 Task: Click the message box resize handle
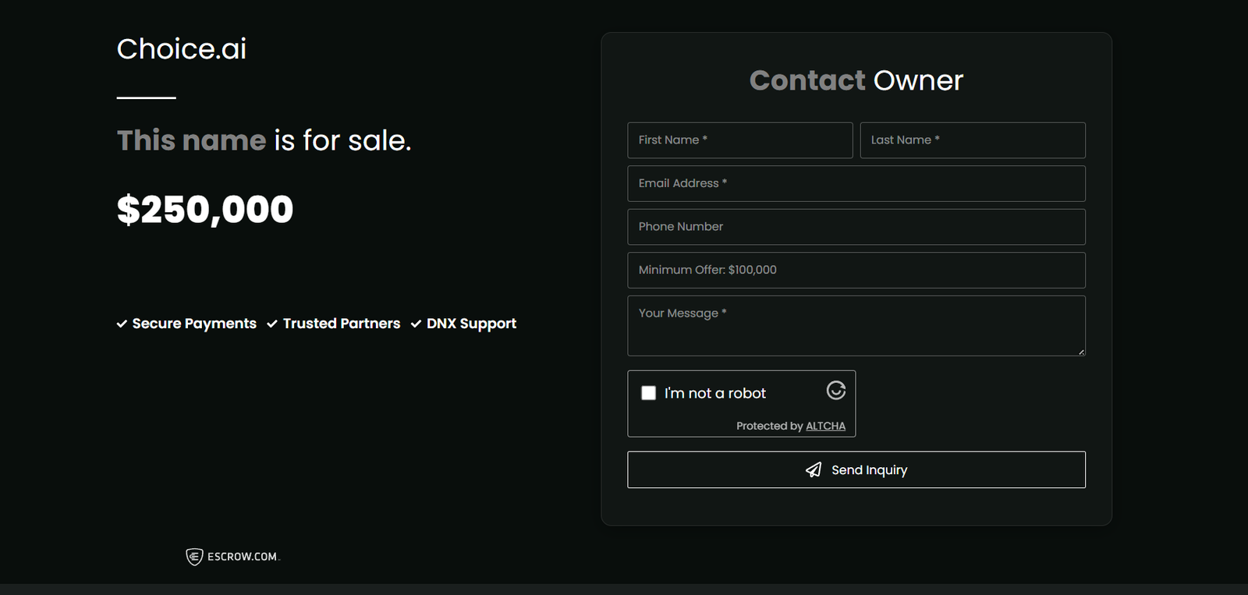coord(1081,352)
